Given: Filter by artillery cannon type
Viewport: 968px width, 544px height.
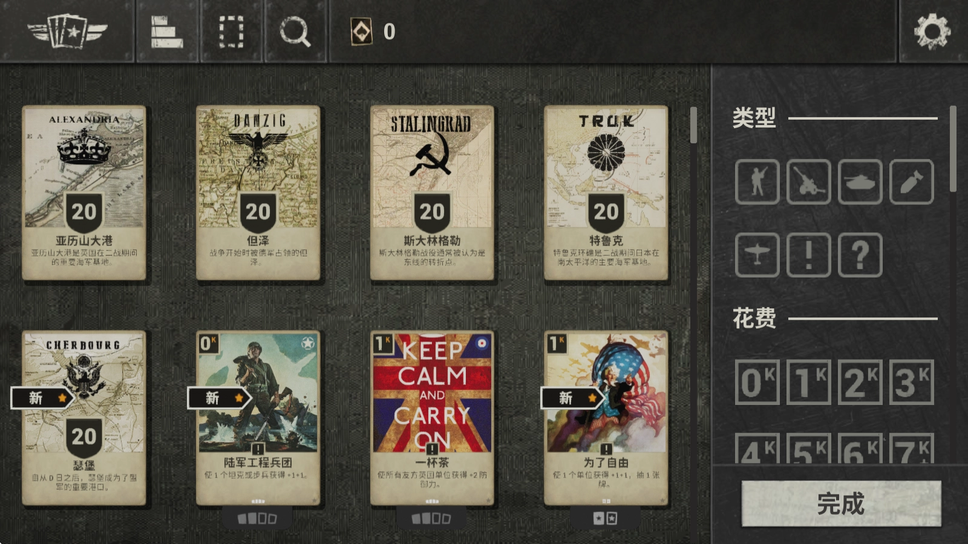Looking at the screenshot, I should [x=808, y=182].
